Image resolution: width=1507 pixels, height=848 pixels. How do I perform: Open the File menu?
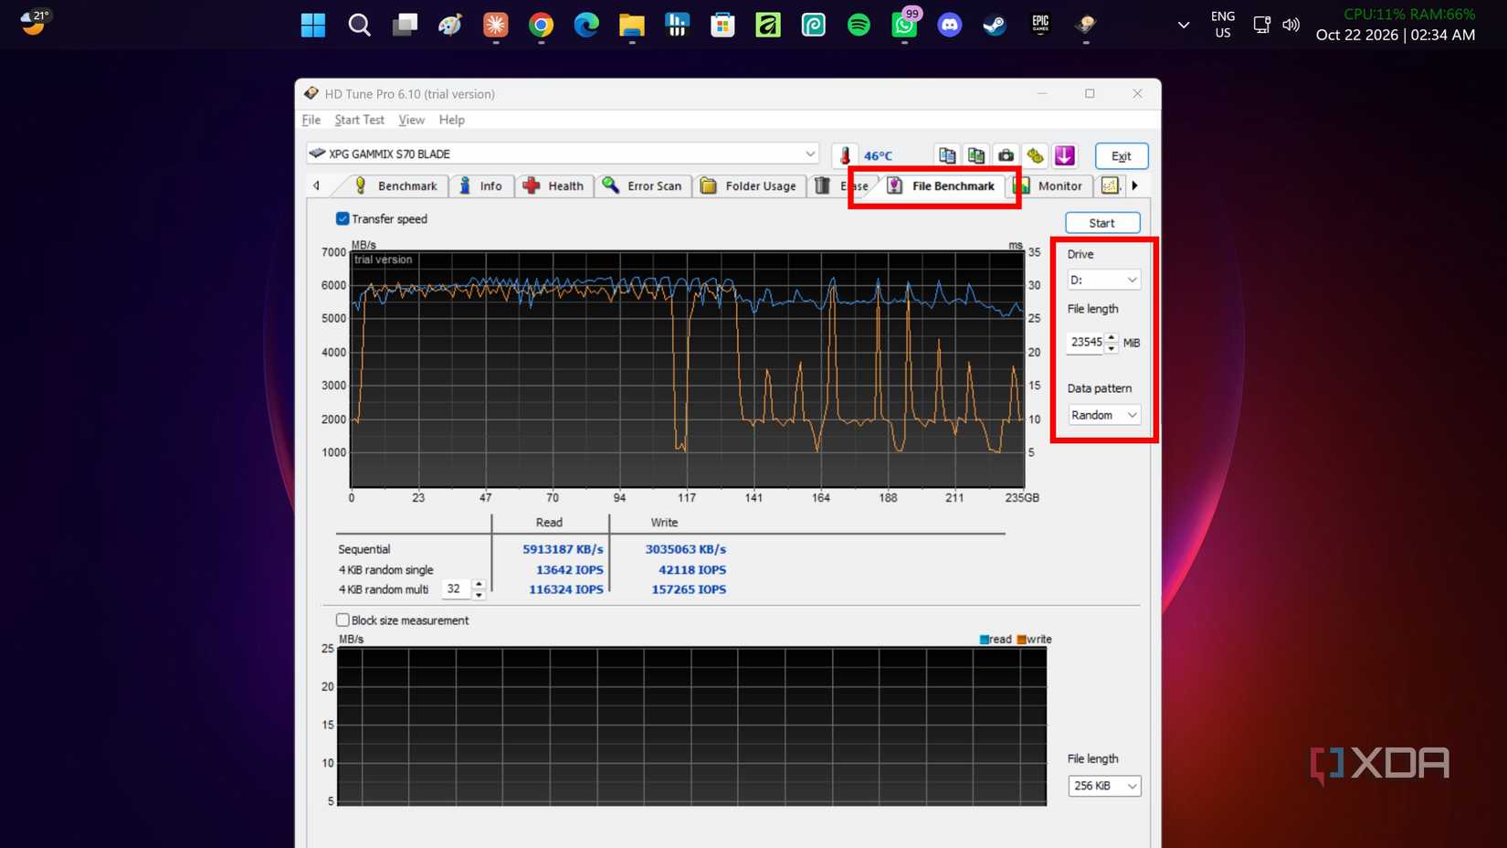[311, 120]
